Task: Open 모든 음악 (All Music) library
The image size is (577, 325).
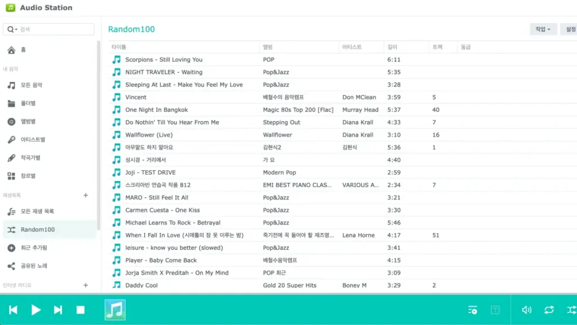Action: [50, 85]
